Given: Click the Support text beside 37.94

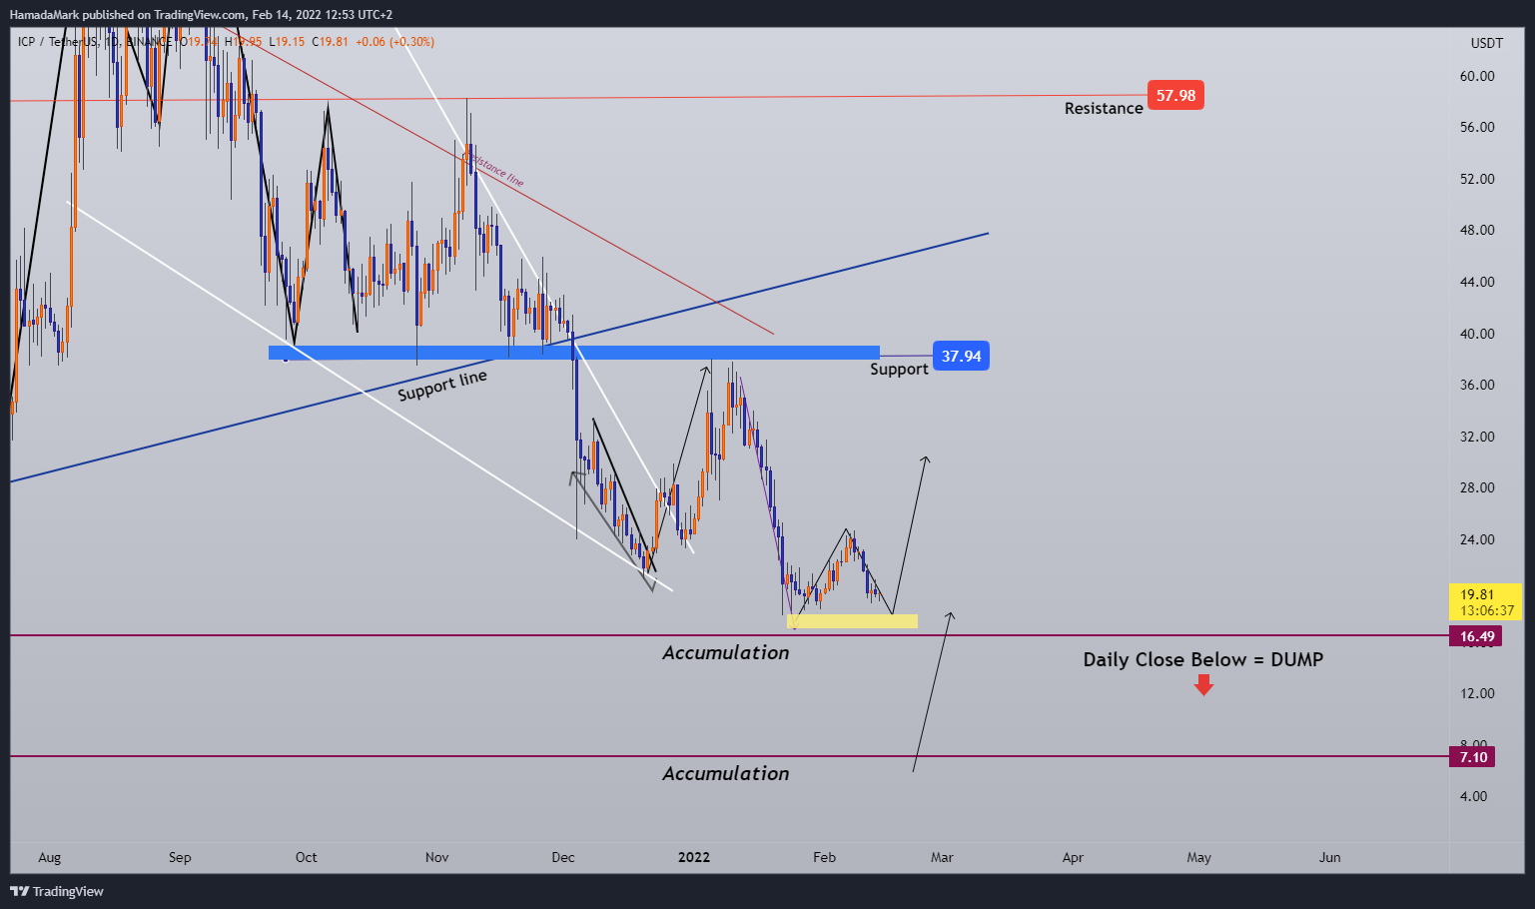Looking at the screenshot, I should pos(899,370).
